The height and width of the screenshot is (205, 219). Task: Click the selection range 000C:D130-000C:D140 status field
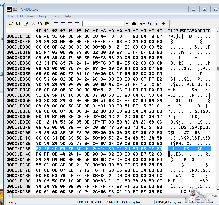[x=114, y=202]
